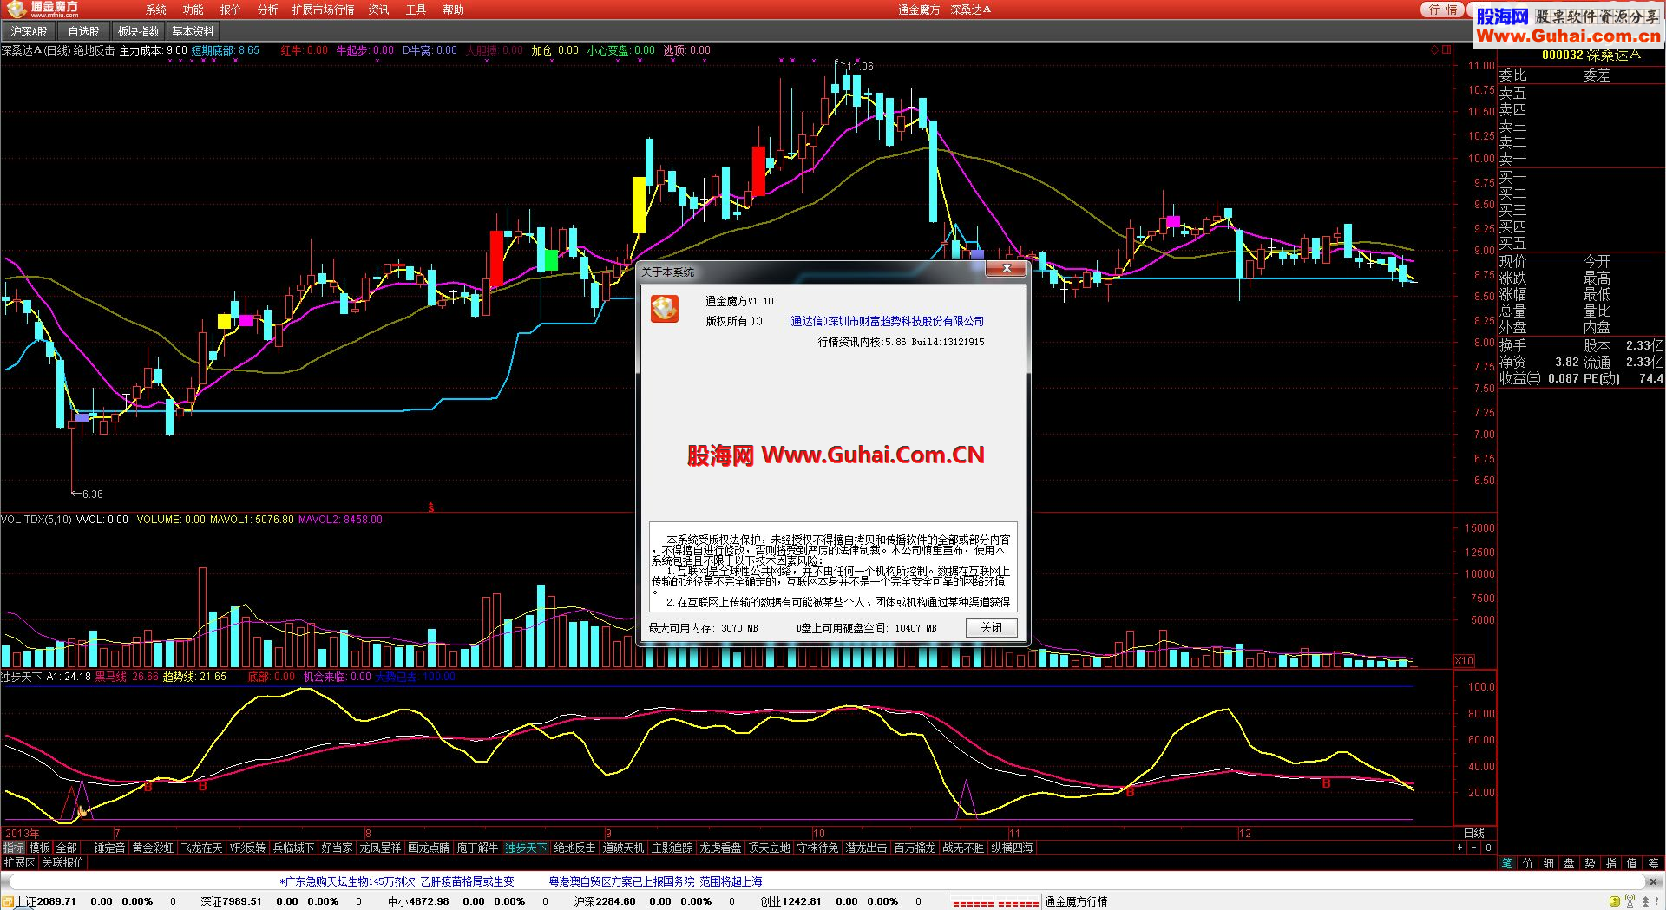The height and width of the screenshot is (910, 1666).
Task: Select the 战无不胜 indicator tab
Action: pyautogui.click(x=963, y=848)
